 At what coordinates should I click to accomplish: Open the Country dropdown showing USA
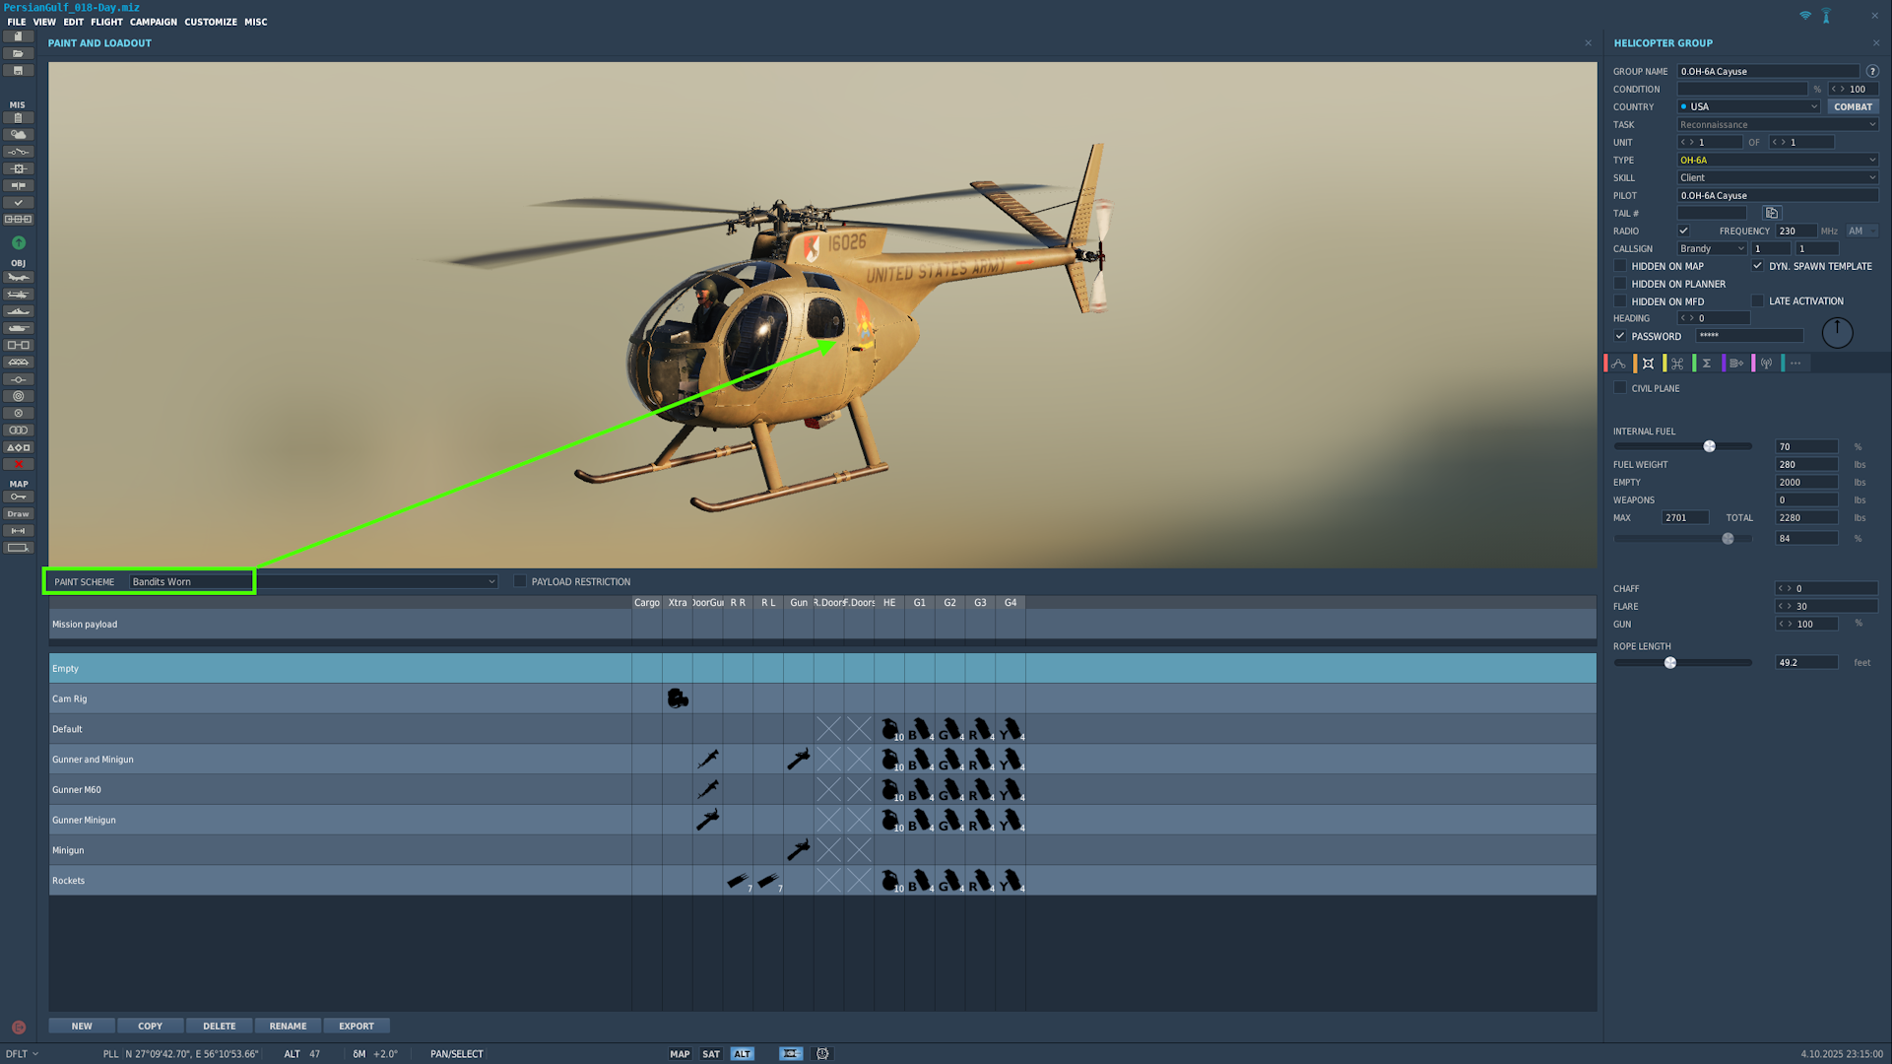pos(1748,106)
